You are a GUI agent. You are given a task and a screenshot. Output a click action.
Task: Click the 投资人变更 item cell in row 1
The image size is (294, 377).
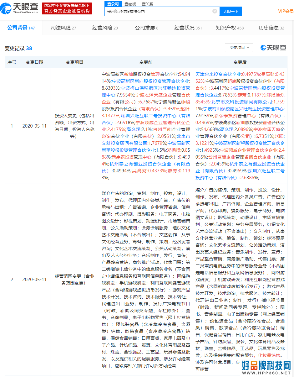click(x=74, y=126)
